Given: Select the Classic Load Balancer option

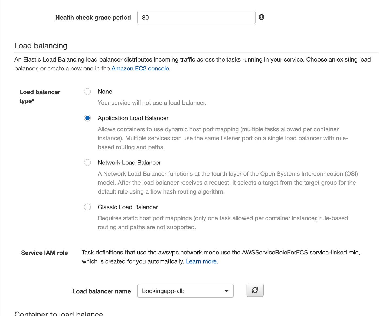Looking at the screenshot, I should click(x=87, y=207).
